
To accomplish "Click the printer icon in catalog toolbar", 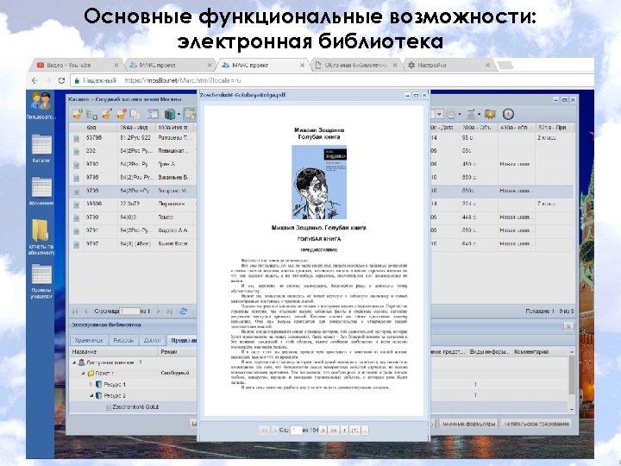I will [x=471, y=114].
